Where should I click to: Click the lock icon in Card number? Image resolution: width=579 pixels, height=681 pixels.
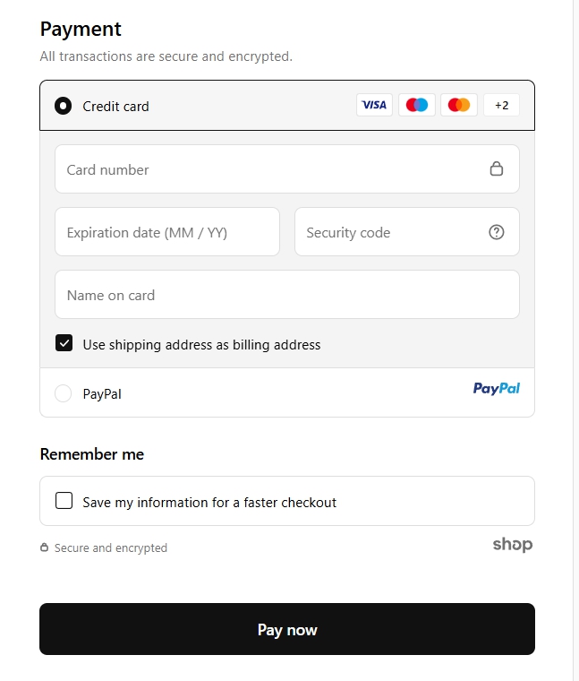point(497,168)
